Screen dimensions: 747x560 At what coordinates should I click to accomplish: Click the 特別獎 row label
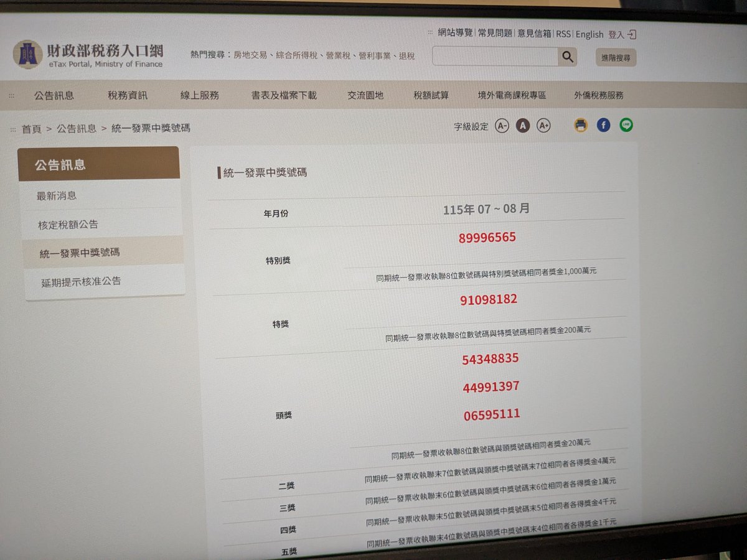tap(278, 261)
